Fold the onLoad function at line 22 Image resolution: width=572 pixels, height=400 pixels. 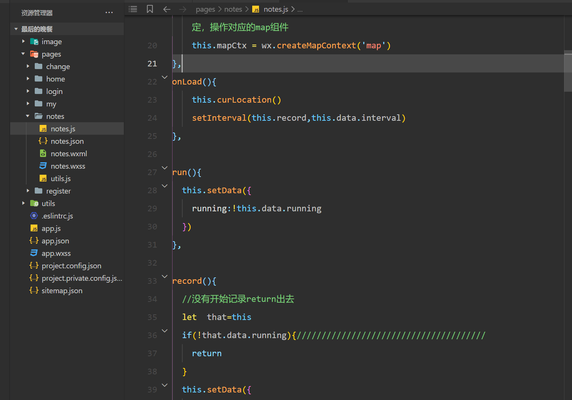click(x=165, y=77)
